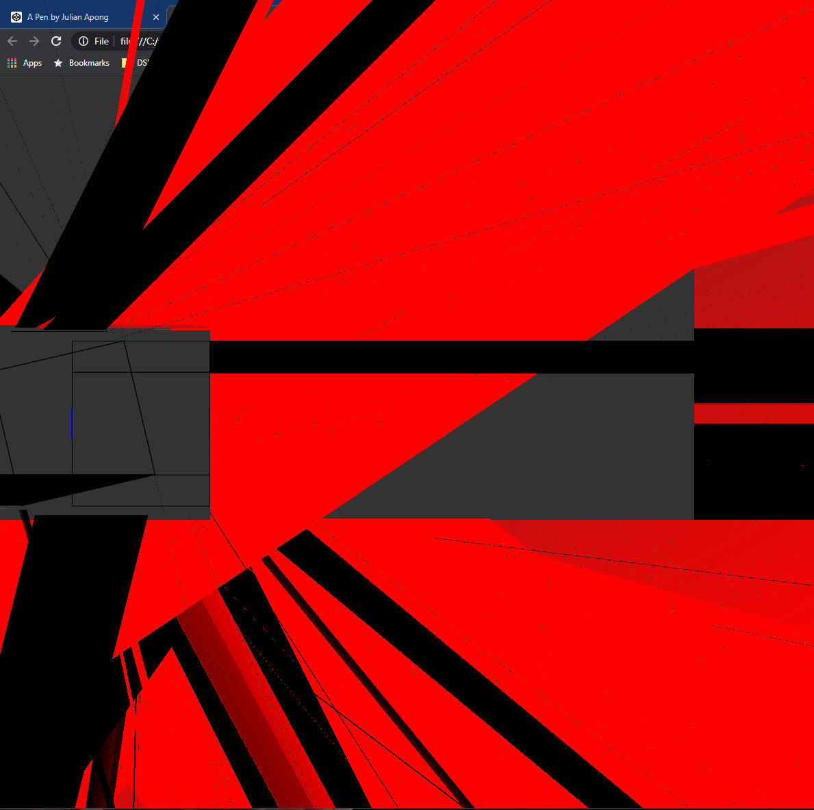
Task: Reload the page with refresh icon
Action: [56, 41]
